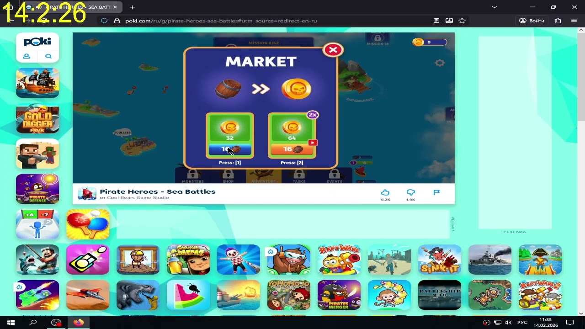
Task: Click the Войти sign-in button
Action: tap(532, 21)
